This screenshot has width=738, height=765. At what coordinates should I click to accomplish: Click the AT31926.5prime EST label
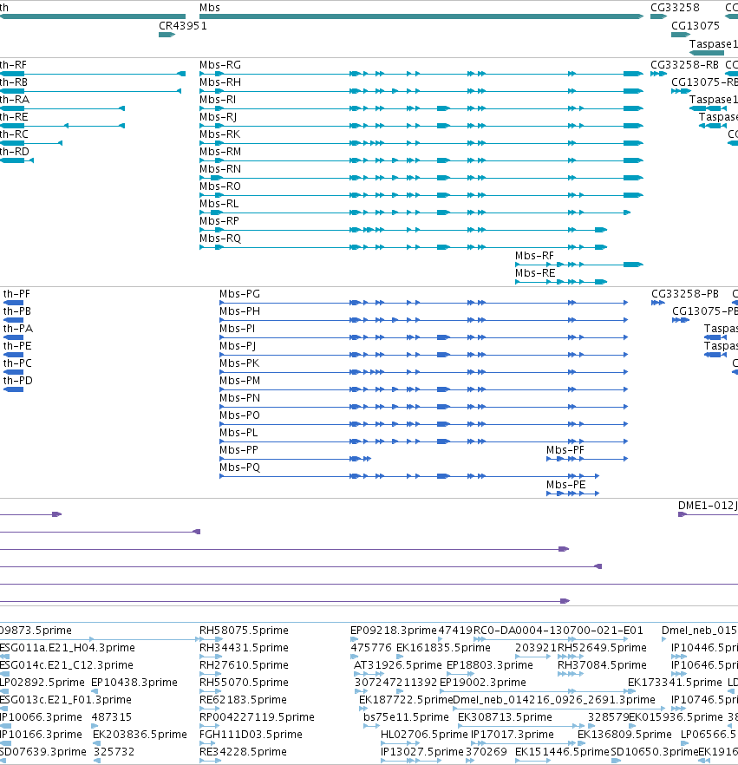397,665
